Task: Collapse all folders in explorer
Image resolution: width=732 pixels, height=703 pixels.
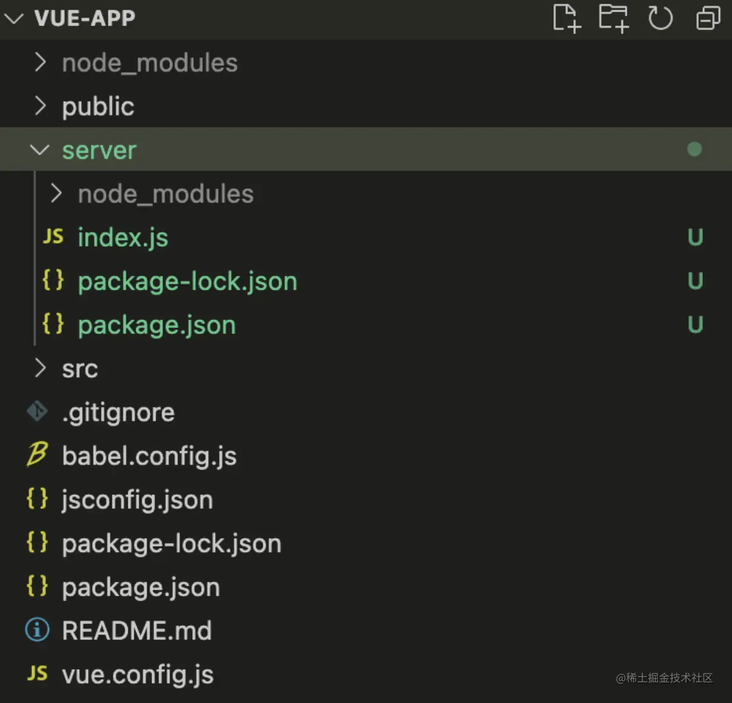Action: (707, 18)
